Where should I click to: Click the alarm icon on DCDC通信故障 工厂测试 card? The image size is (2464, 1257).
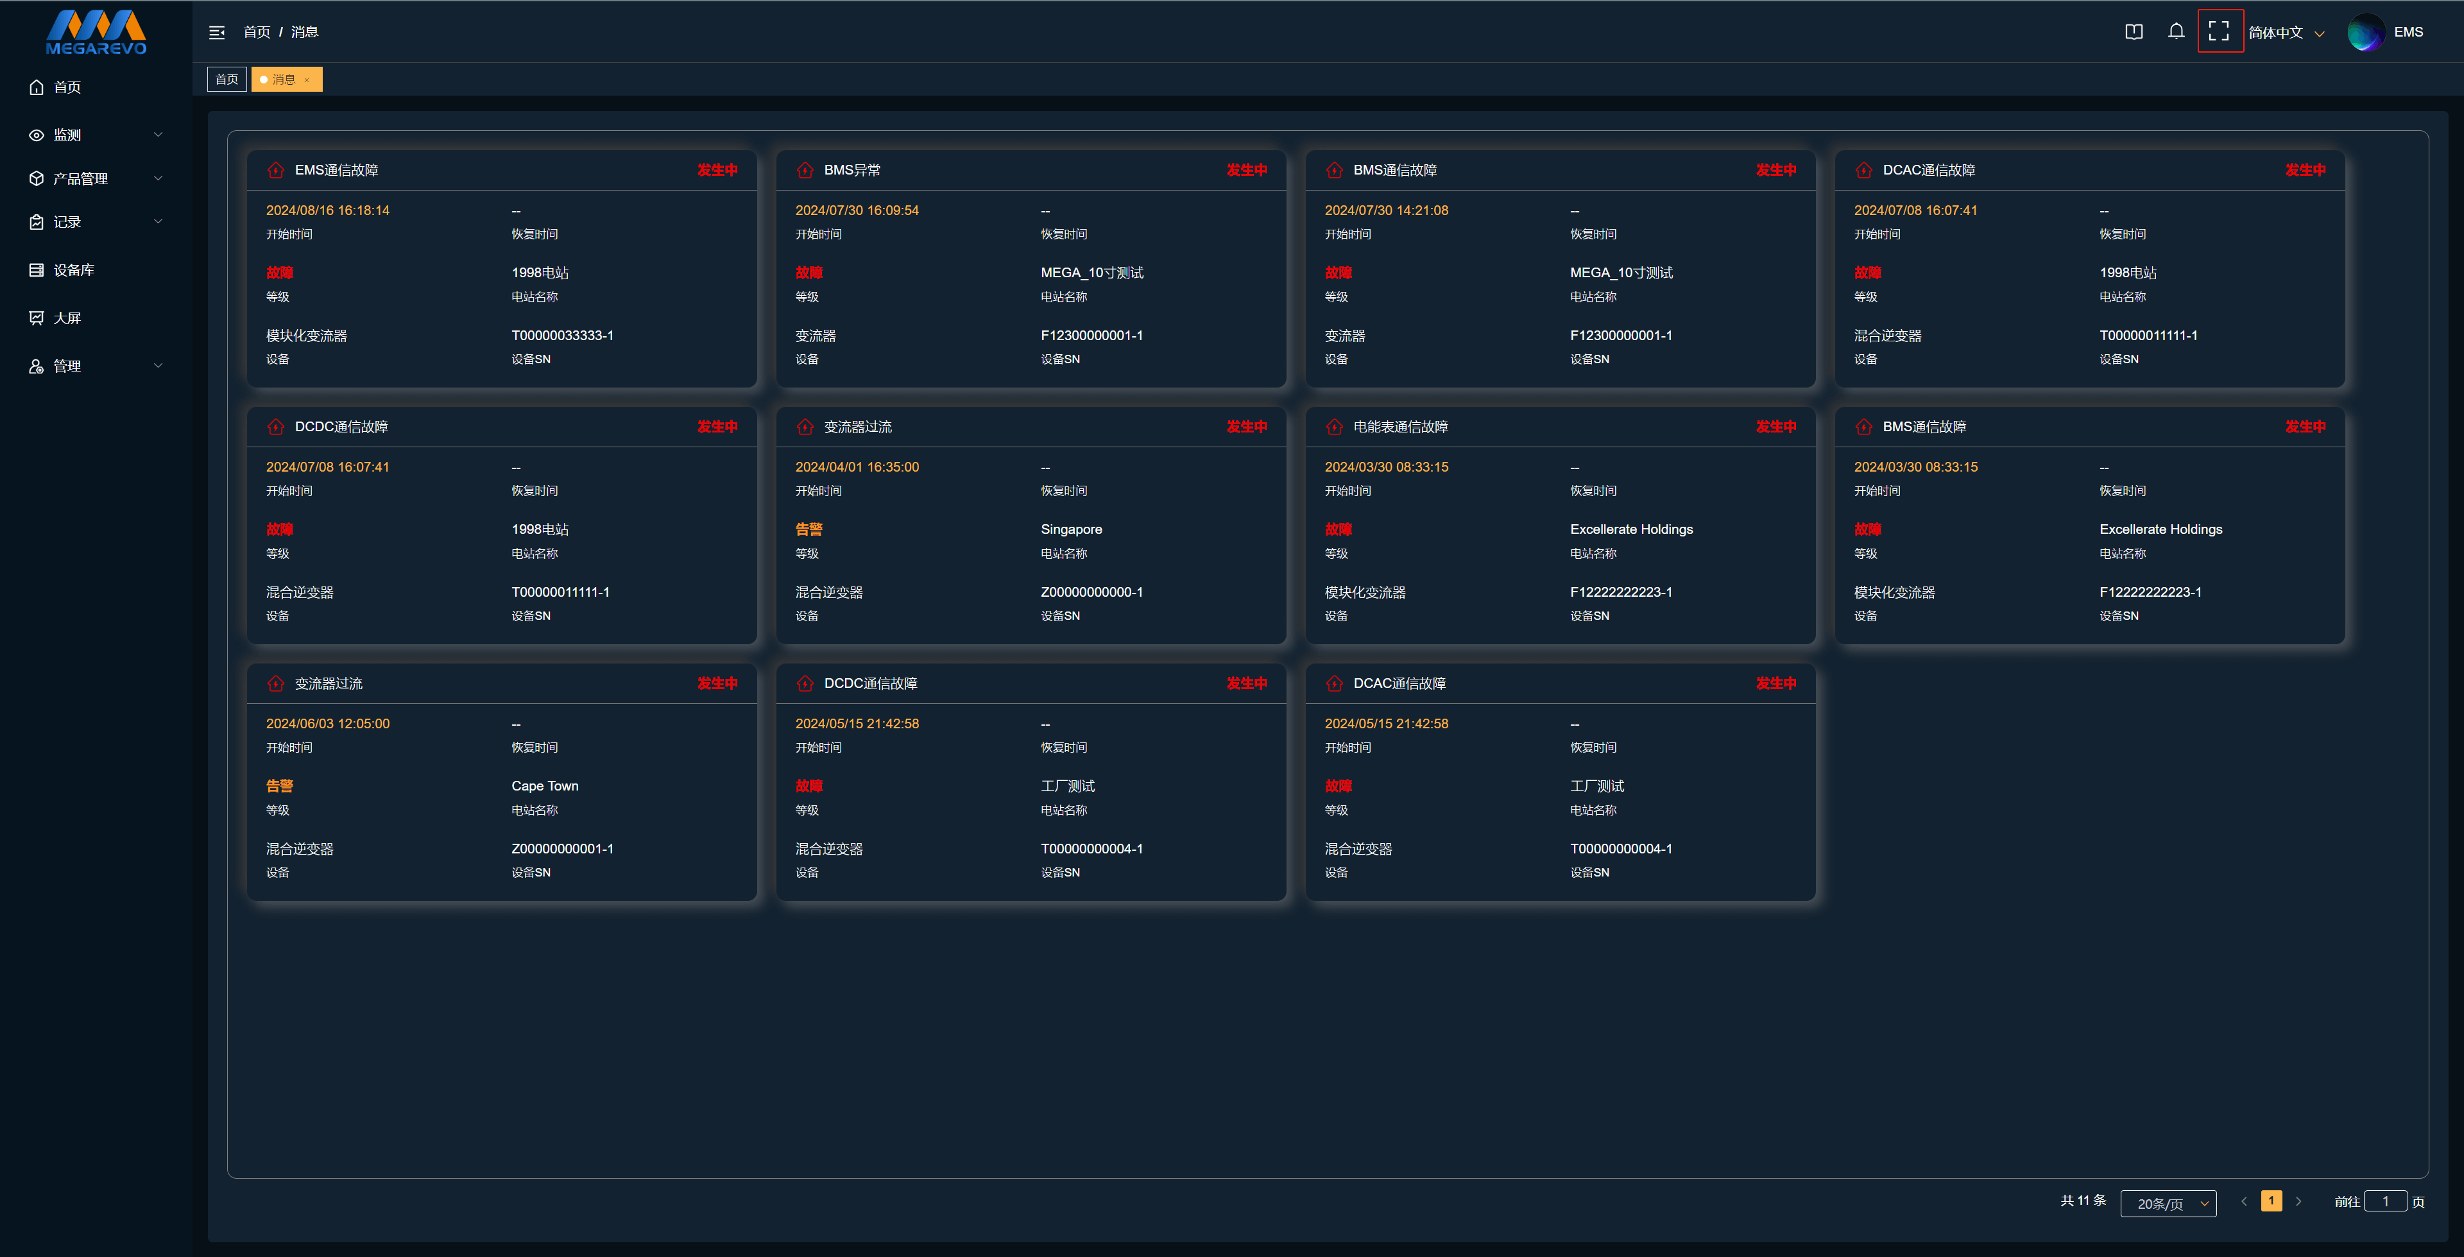[x=805, y=683]
